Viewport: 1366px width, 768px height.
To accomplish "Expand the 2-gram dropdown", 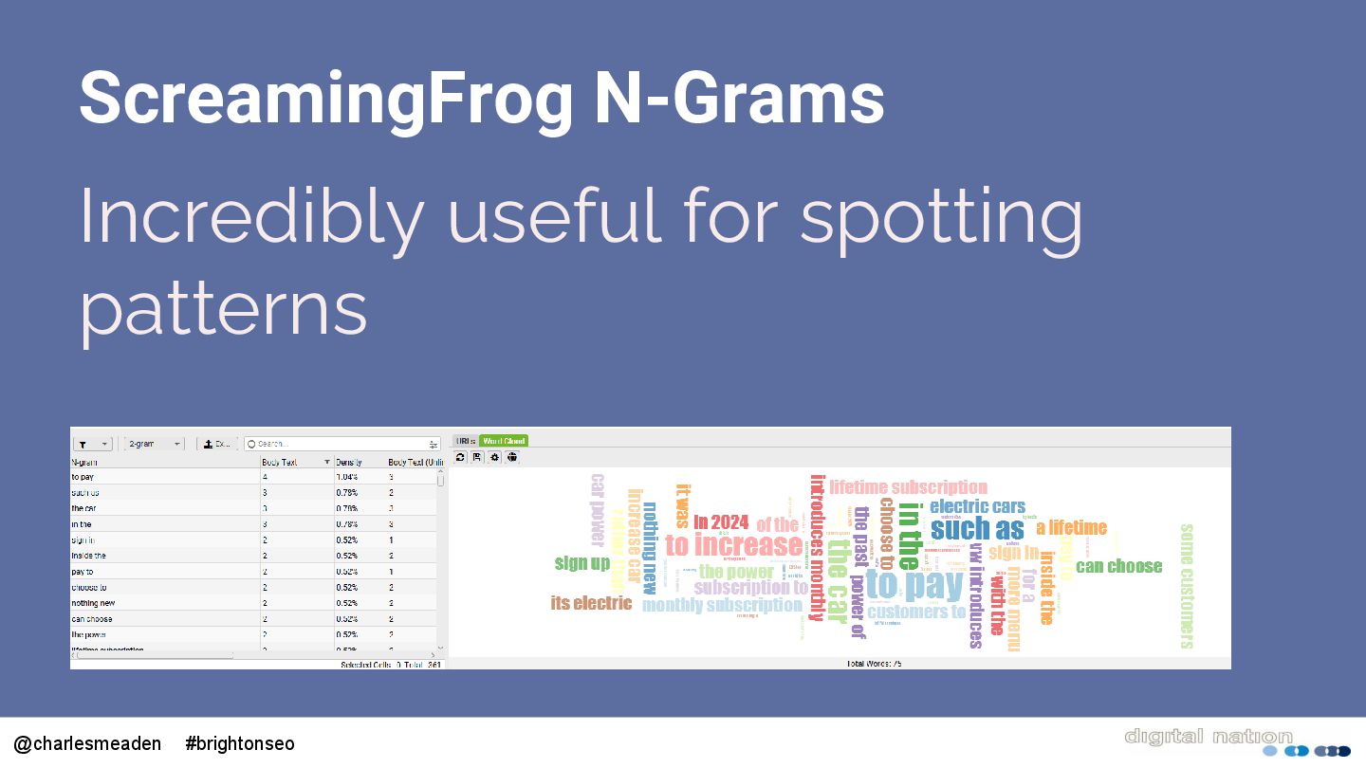I will 176,444.
